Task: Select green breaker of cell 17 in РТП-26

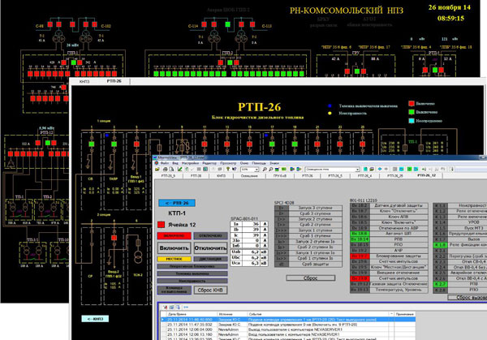Action: pyautogui.click(x=272, y=144)
